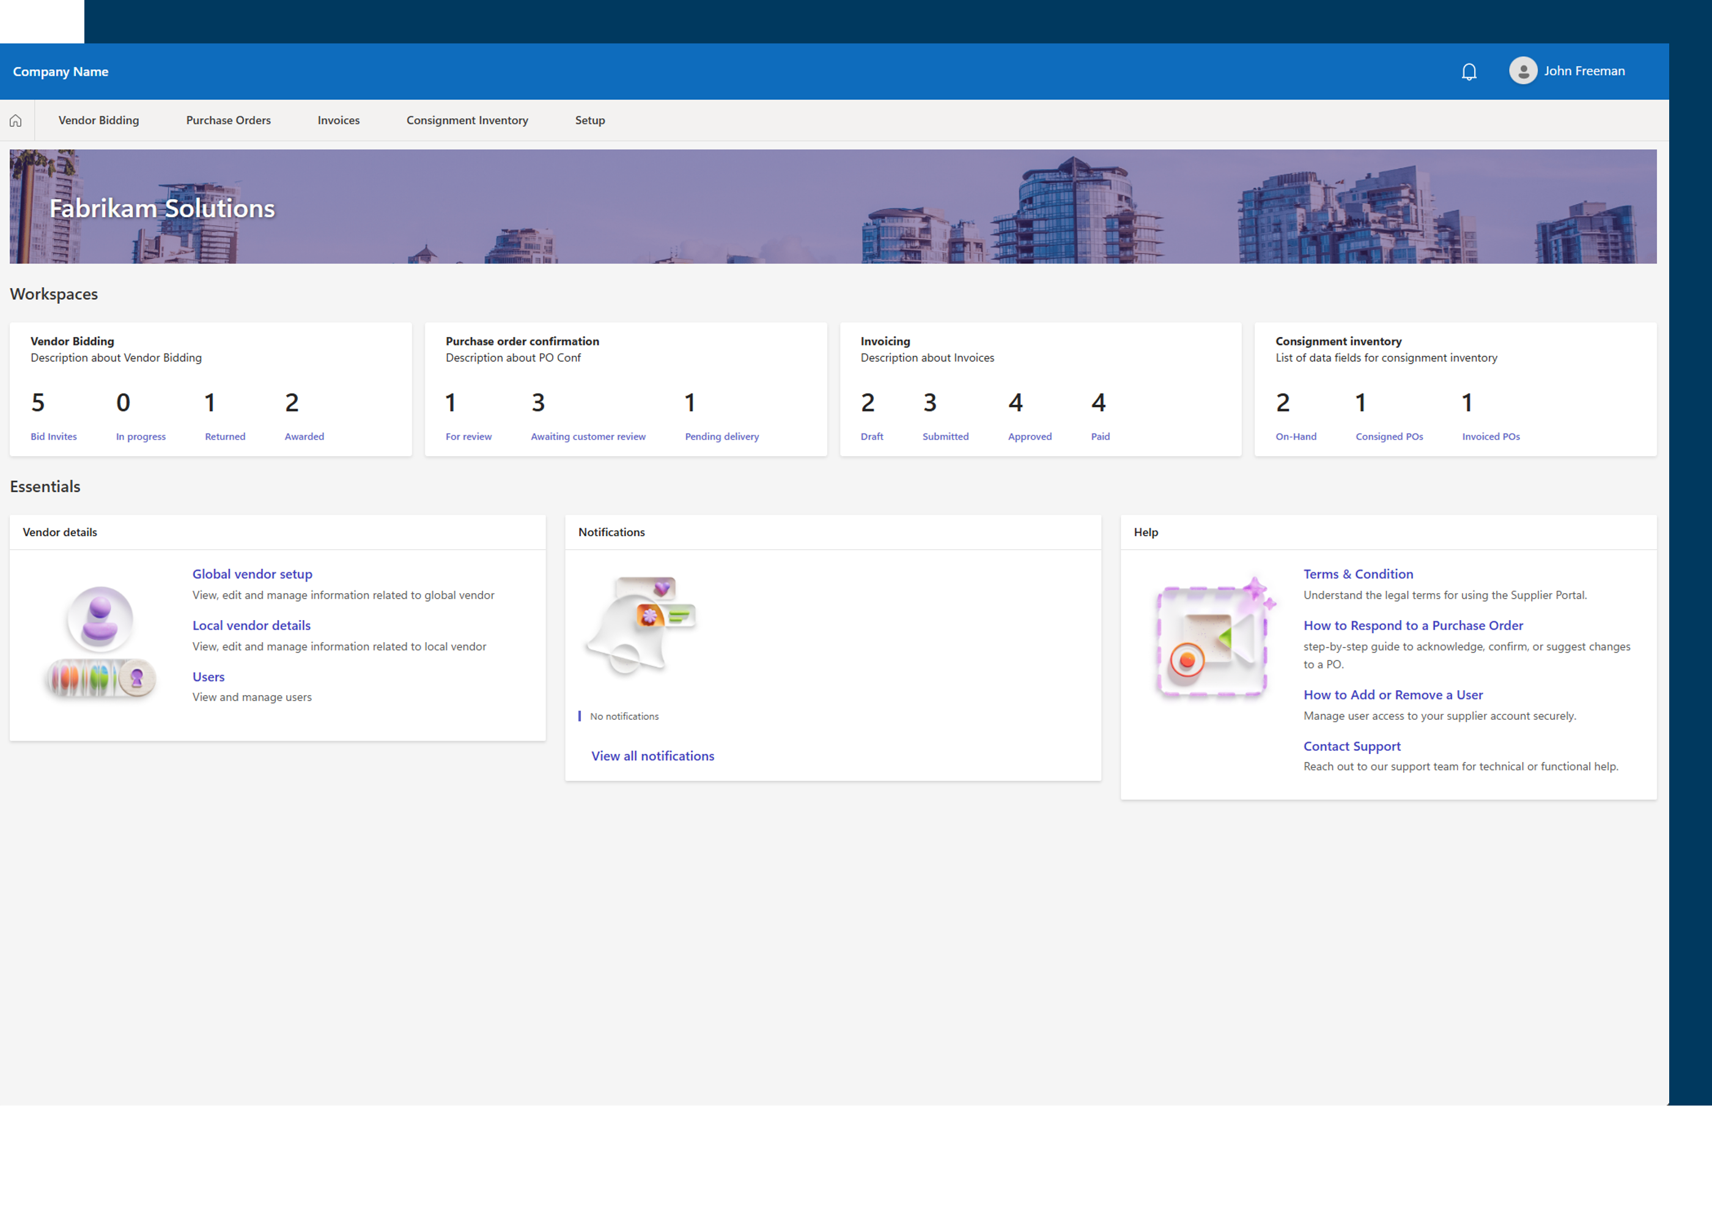Viewport: 1712px width, 1215px height.
Task: Open the Paid invoices tile
Action: click(1100, 415)
